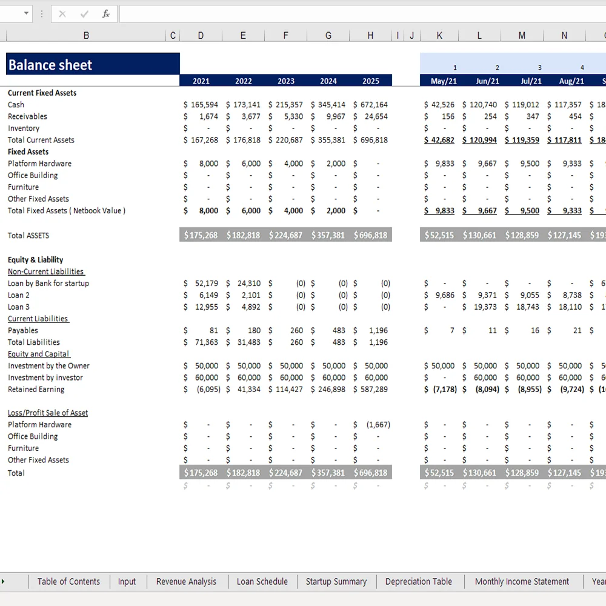Click the 2025 Total ASSETS cell
The height and width of the screenshot is (606, 606).
(371, 235)
